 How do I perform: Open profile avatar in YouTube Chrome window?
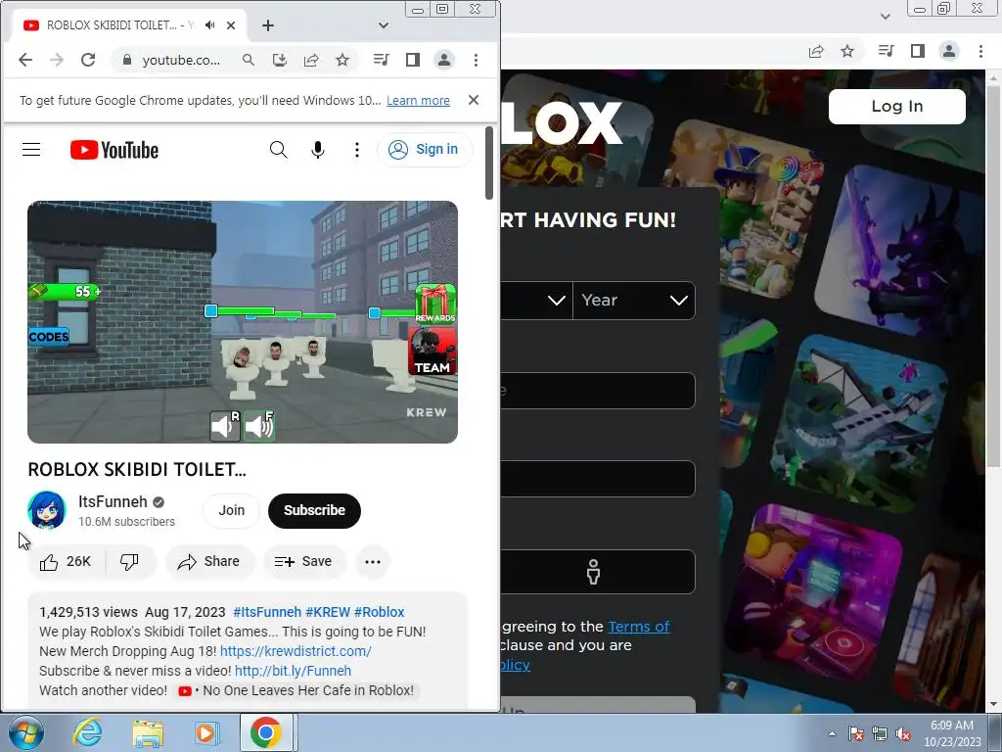[444, 60]
